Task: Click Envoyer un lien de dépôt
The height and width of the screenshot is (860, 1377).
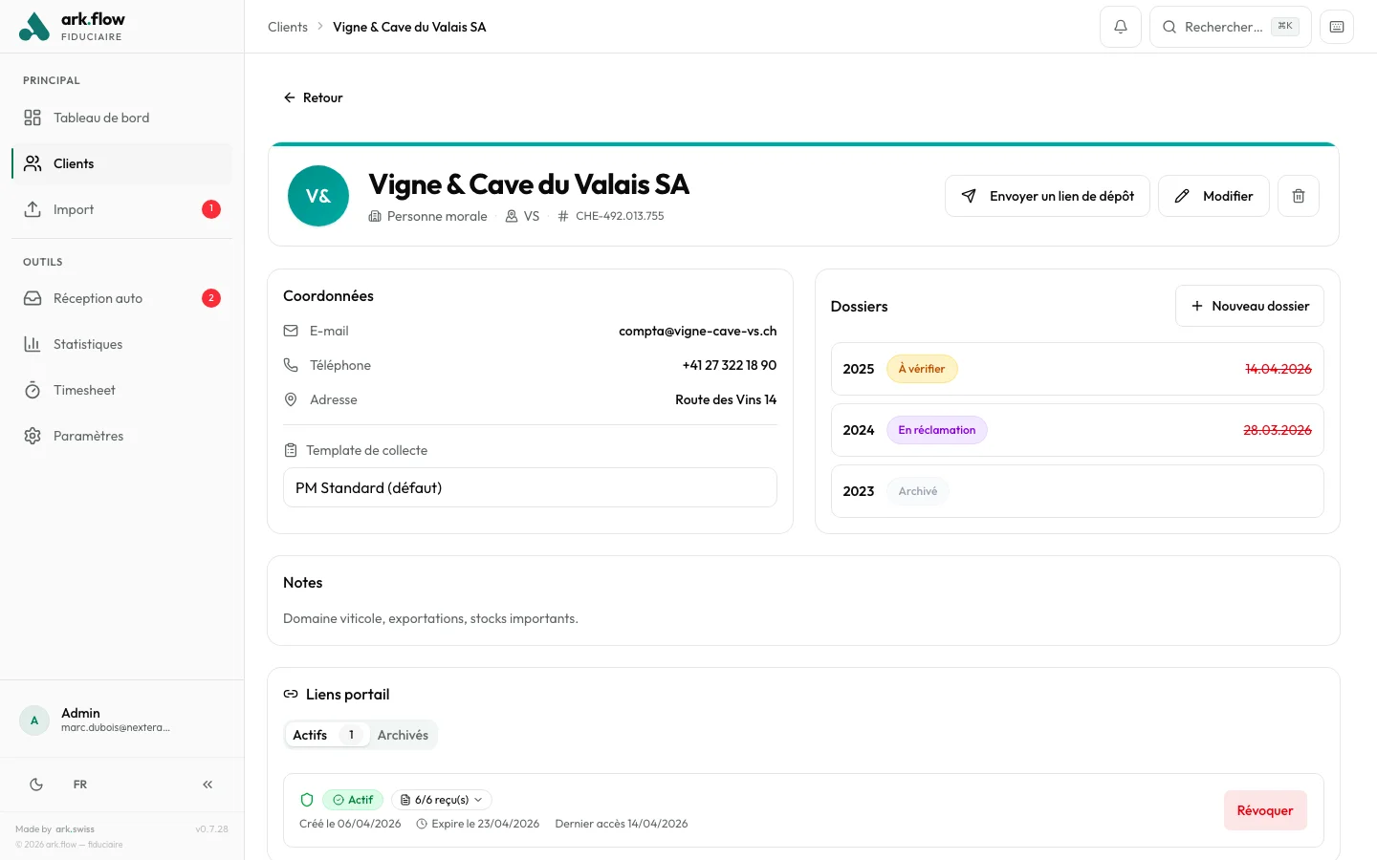Action: (x=1047, y=196)
